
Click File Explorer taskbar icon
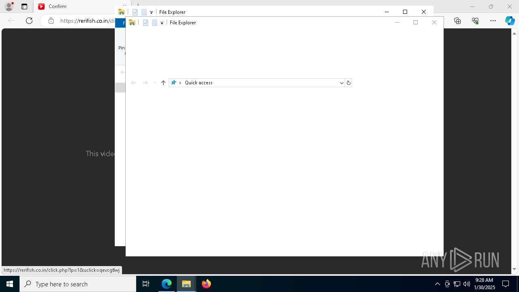[x=187, y=284]
